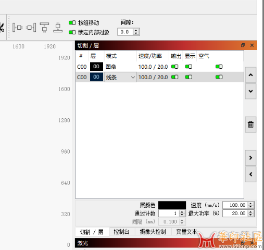Switch to the 切割 / 层 tab
Screen dimensions: 264x250
tap(92, 232)
